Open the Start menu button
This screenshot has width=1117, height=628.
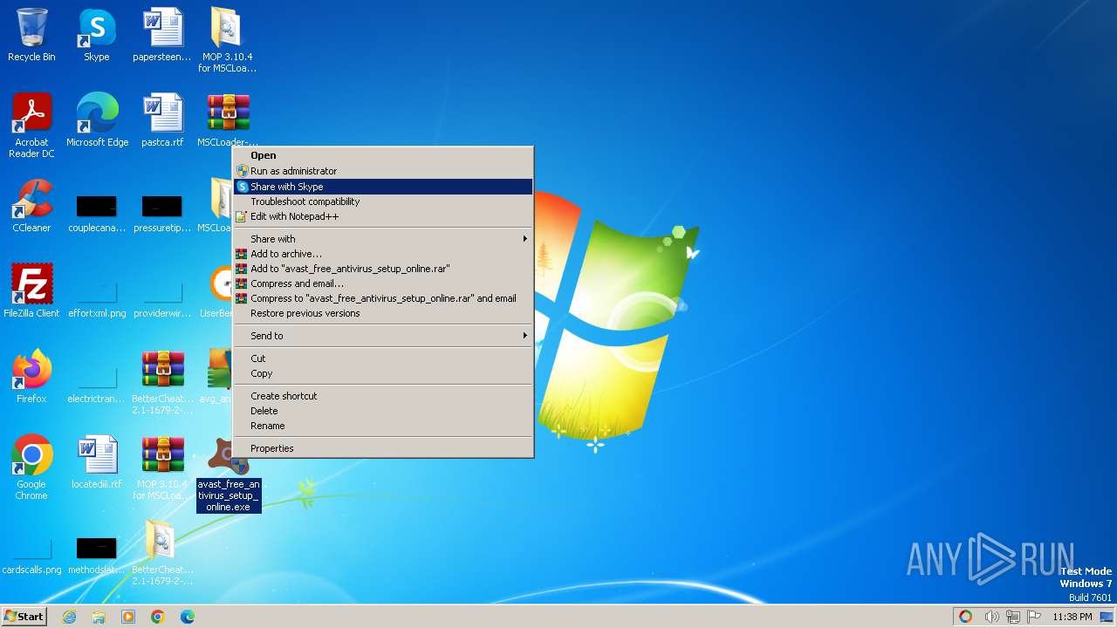(x=24, y=617)
